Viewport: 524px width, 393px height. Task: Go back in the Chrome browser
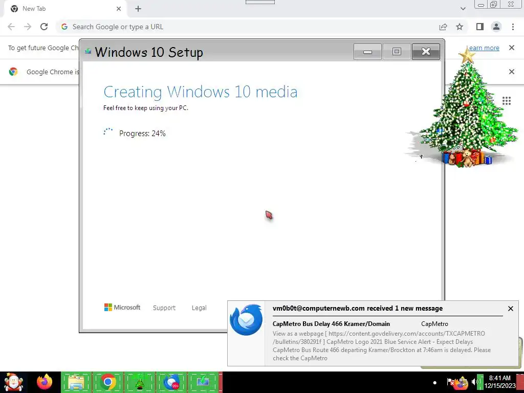tap(11, 27)
